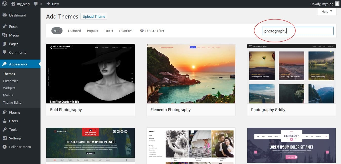Open the my_blog home icon

13,4
